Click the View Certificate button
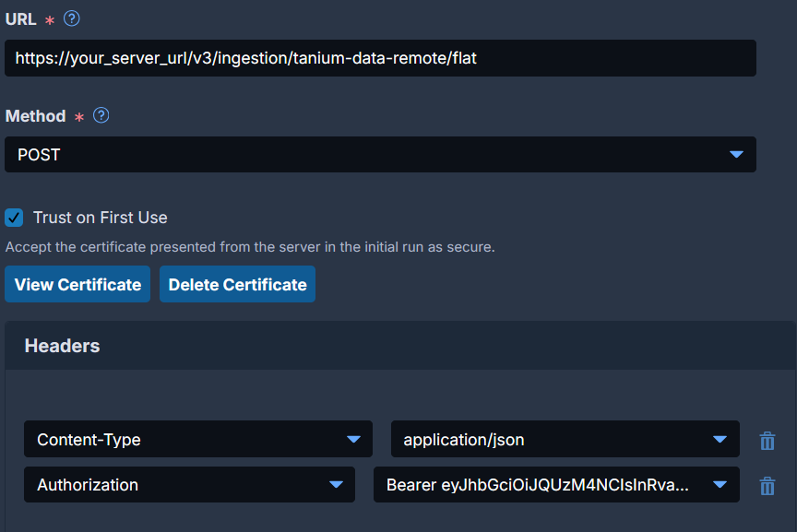The width and height of the screenshot is (797, 532). pos(77,284)
